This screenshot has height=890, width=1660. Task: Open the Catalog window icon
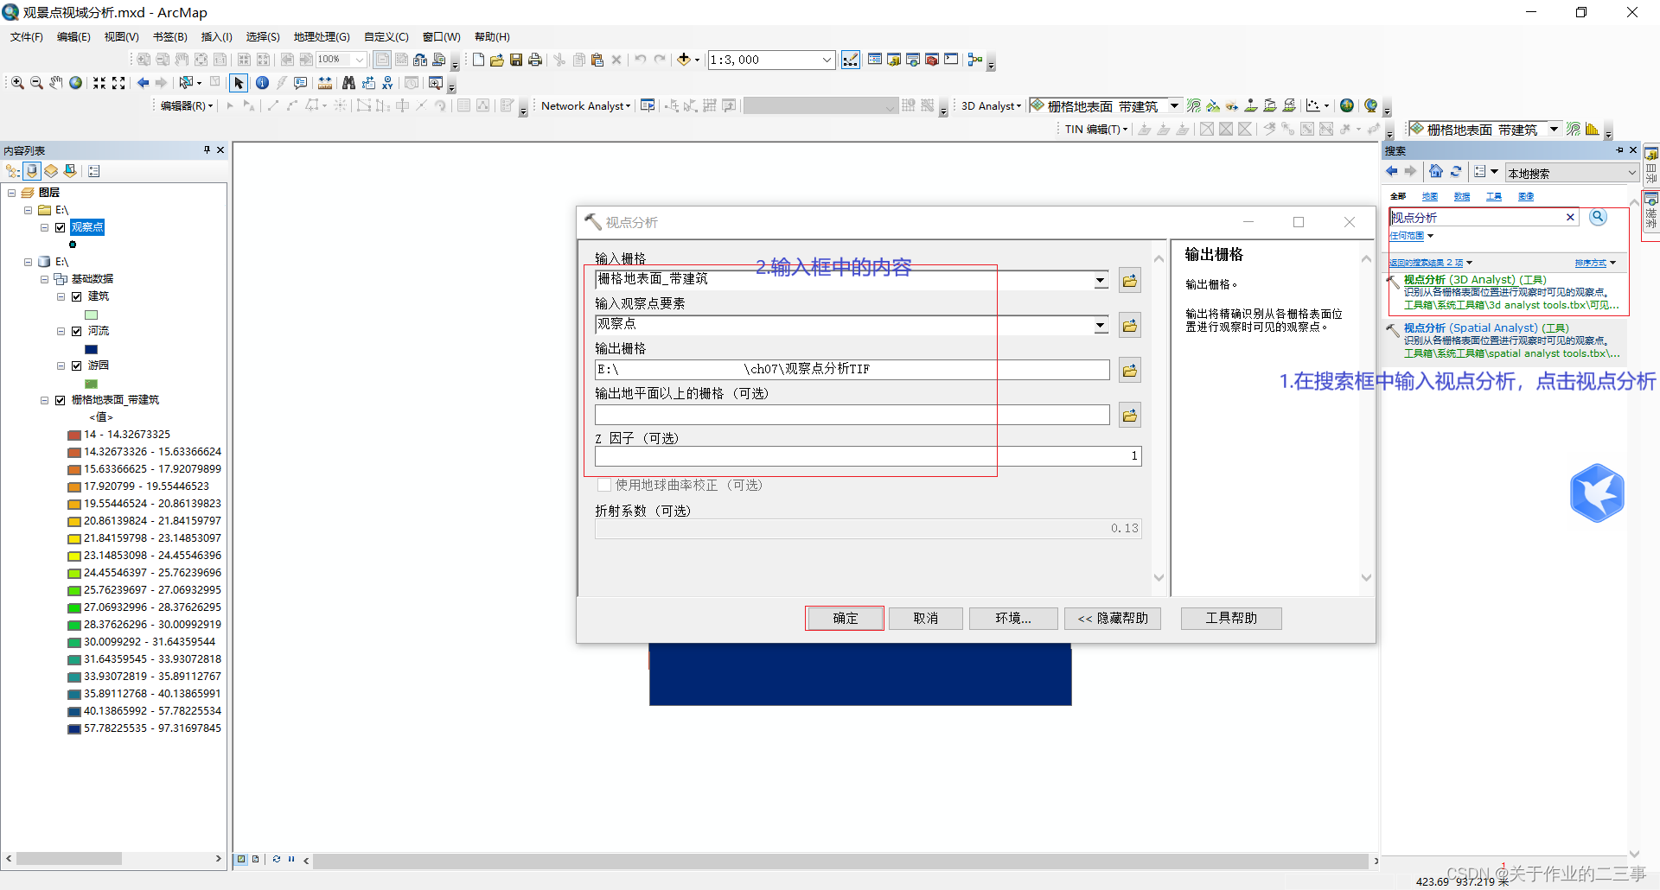coord(894,60)
